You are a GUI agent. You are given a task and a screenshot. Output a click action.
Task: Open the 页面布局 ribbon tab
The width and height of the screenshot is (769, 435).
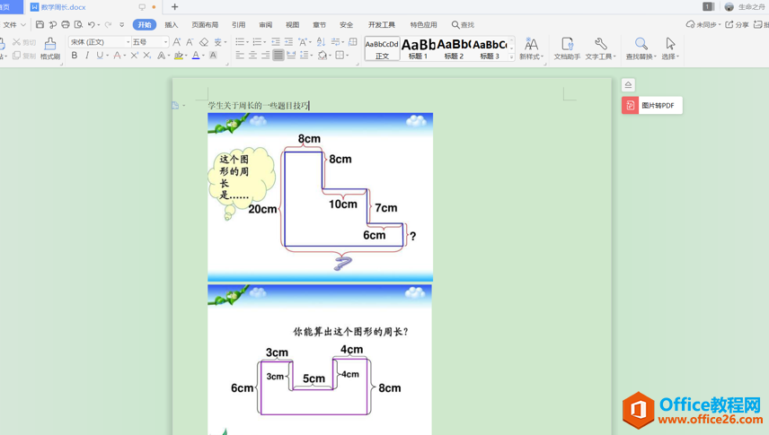205,25
